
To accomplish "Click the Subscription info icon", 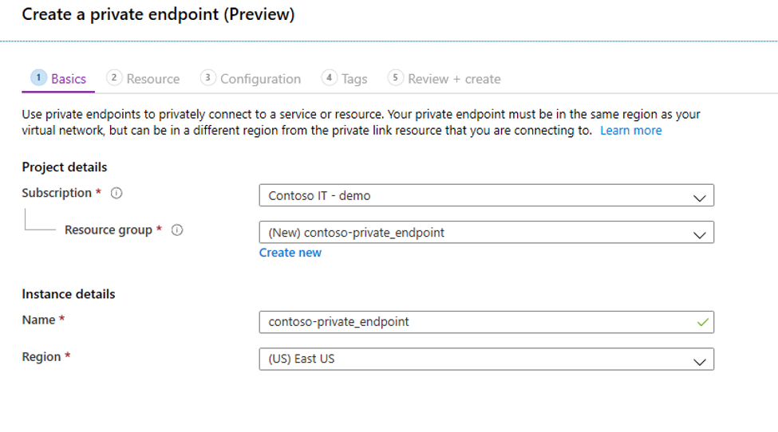I will tap(117, 193).
